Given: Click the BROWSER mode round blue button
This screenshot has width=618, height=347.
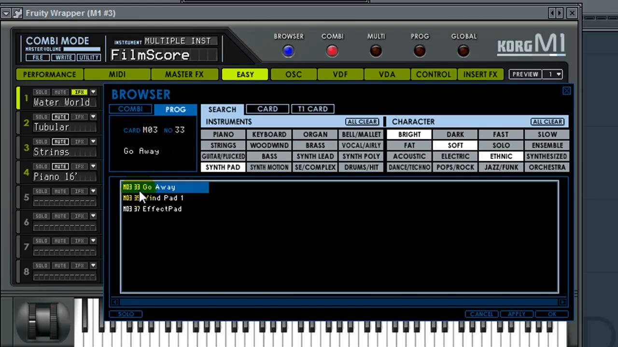Looking at the screenshot, I should (x=289, y=51).
